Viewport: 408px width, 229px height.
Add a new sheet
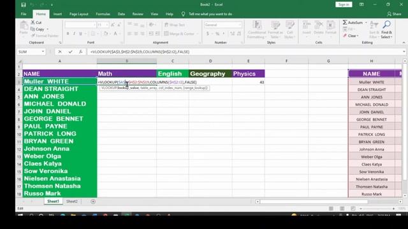tap(93, 202)
